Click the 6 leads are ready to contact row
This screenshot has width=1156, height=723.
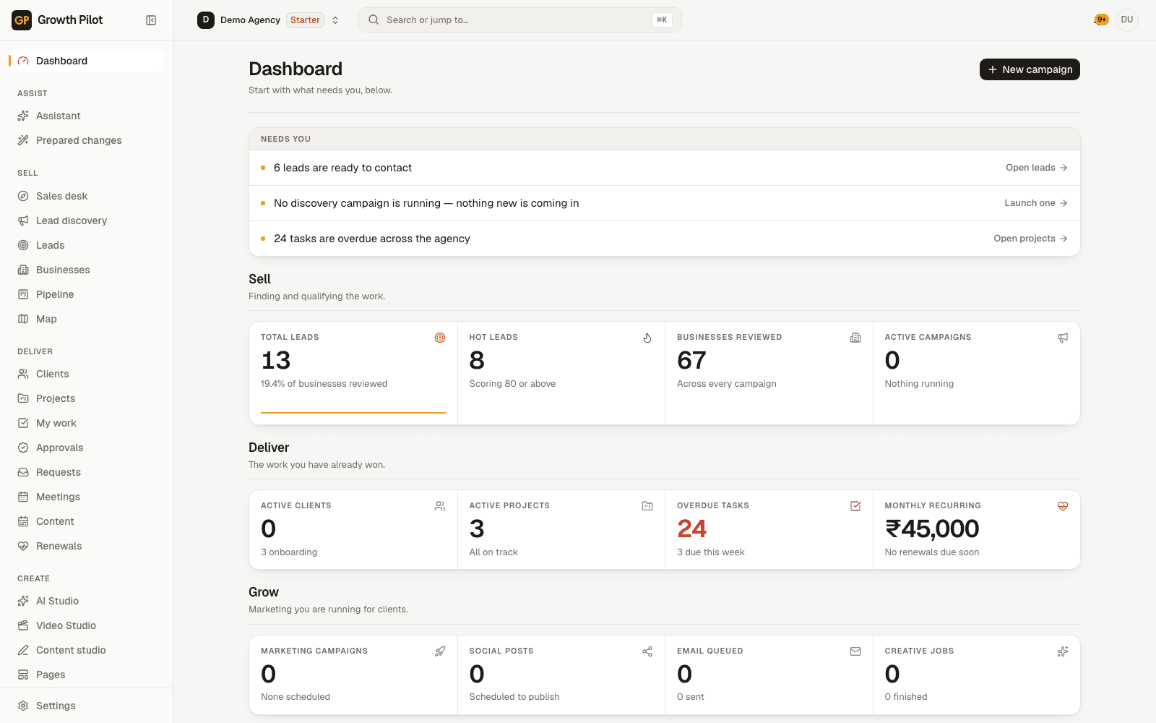(664, 168)
